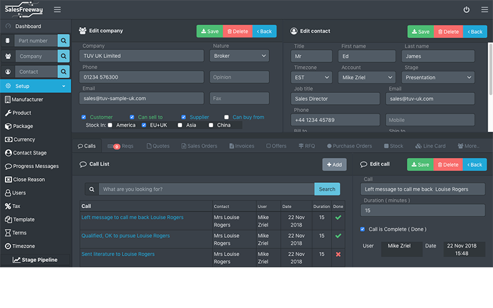This screenshot has width=493, height=308.
Task: Enable the Can buy from checkbox
Action: coord(226,117)
